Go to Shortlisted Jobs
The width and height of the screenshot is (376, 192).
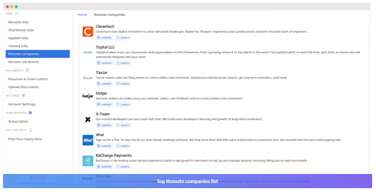[21, 30]
